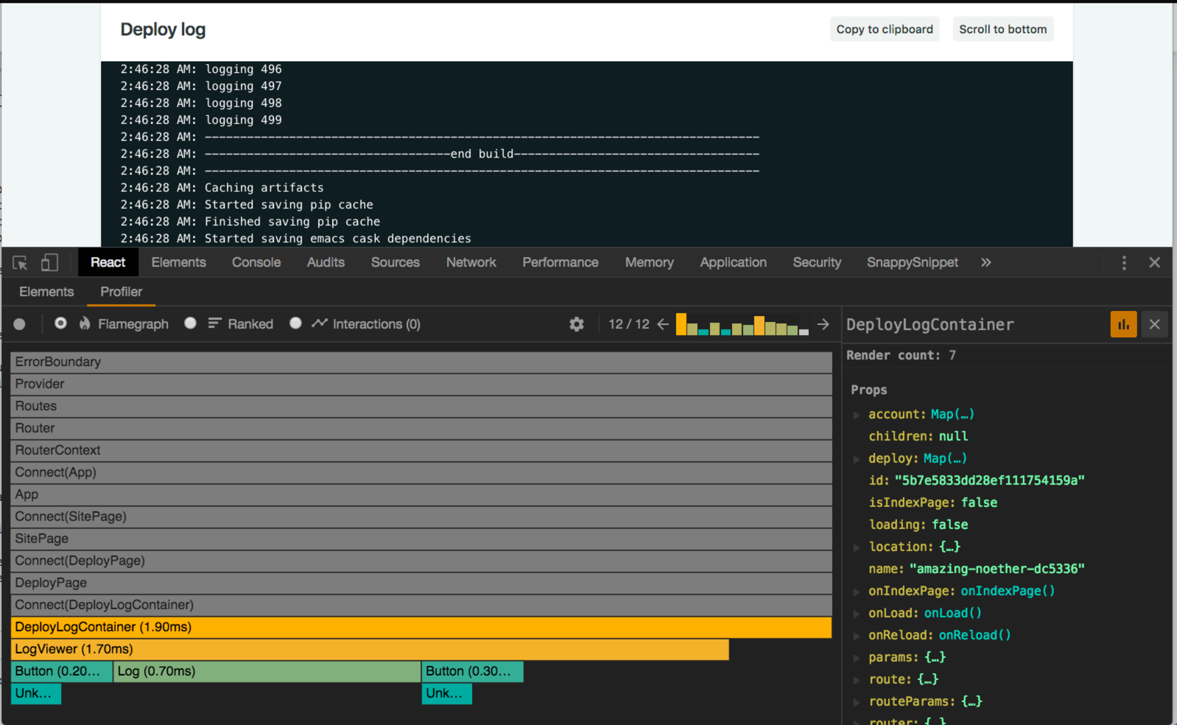Select the Ranked radio button
1177x725 pixels.
[x=191, y=323]
